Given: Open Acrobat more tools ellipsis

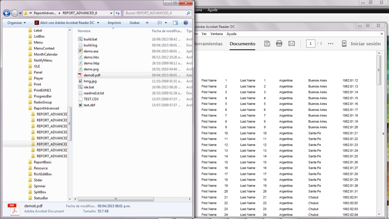Looking at the screenshot, I should coord(330,44).
